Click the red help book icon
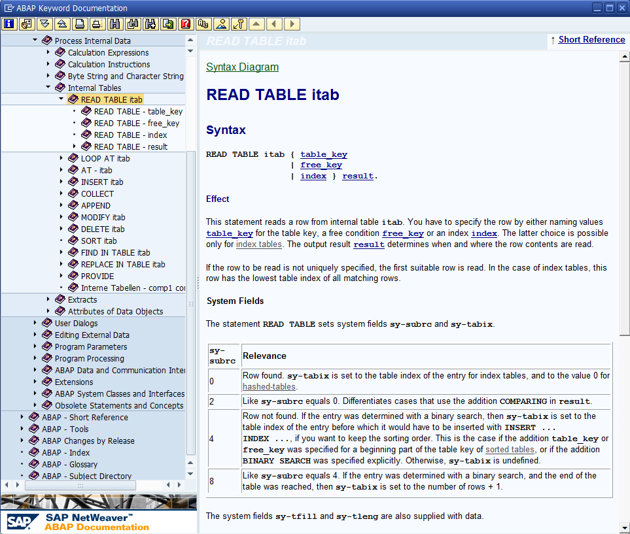Screen dimensions: 630x534 (186, 24)
